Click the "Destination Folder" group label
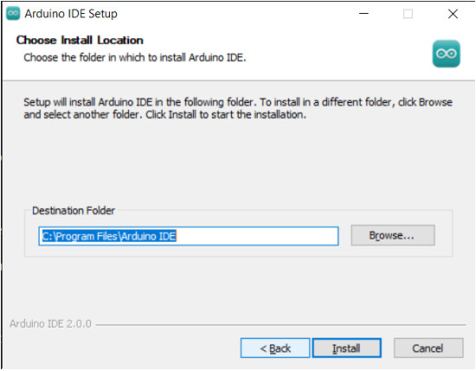This screenshot has height=371, width=476. click(74, 210)
